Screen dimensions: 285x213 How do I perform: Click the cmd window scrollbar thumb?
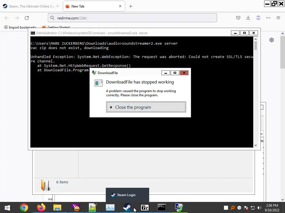tap(255, 46)
